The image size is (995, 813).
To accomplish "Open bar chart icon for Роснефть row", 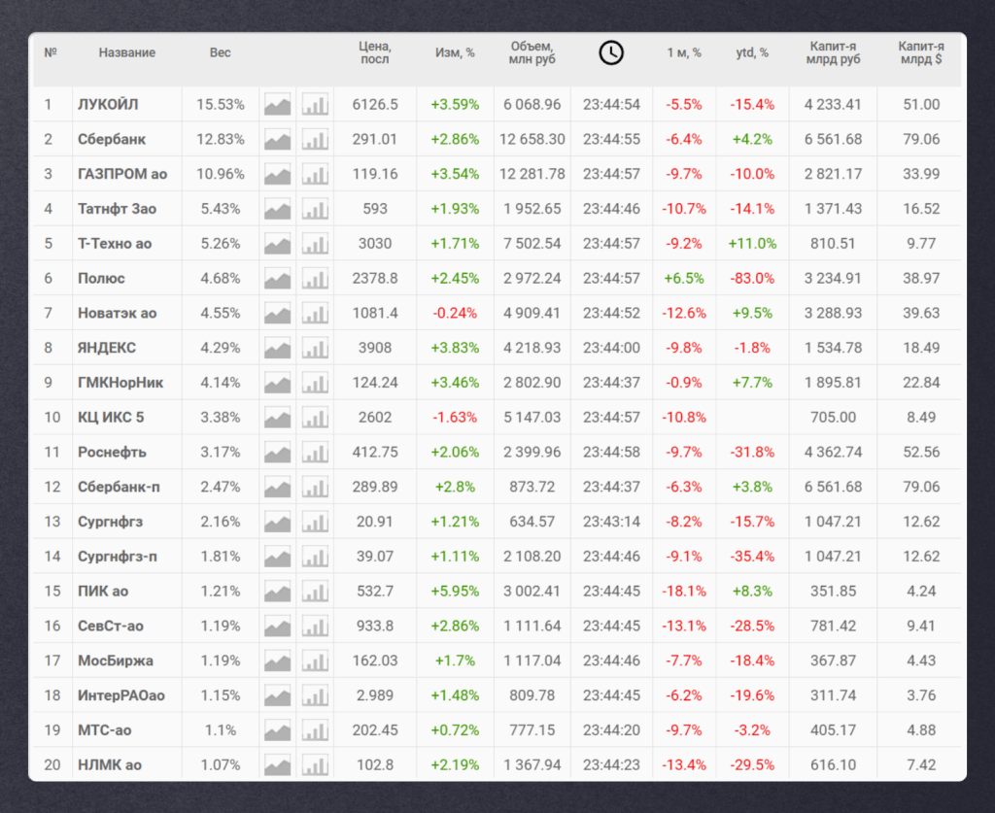I will [x=315, y=453].
